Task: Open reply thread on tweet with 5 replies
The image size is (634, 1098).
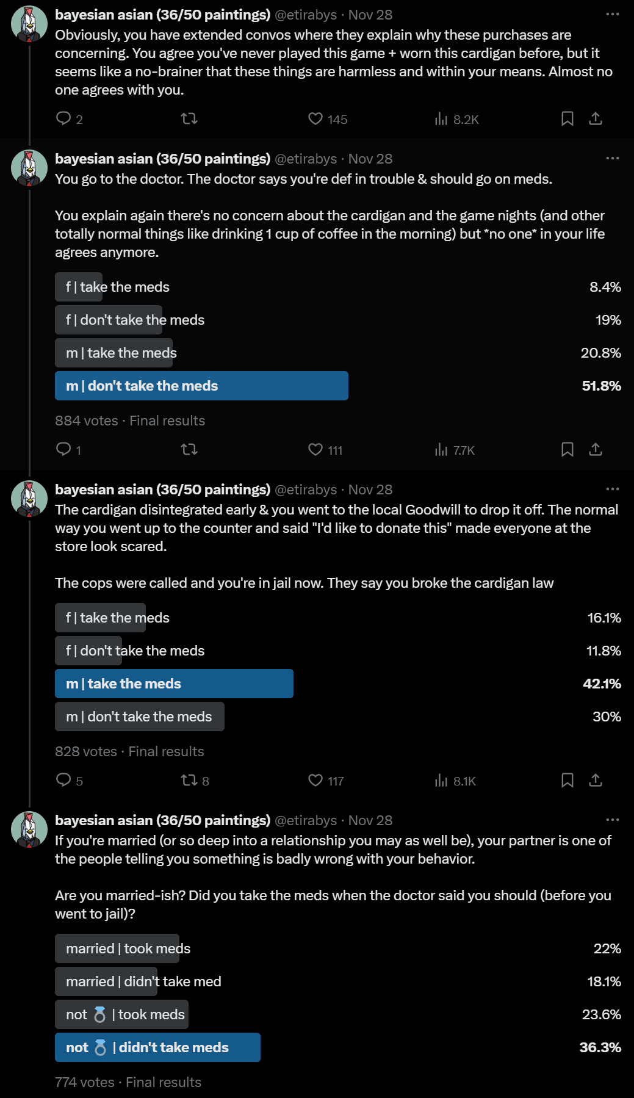Action: pos(63,781)
